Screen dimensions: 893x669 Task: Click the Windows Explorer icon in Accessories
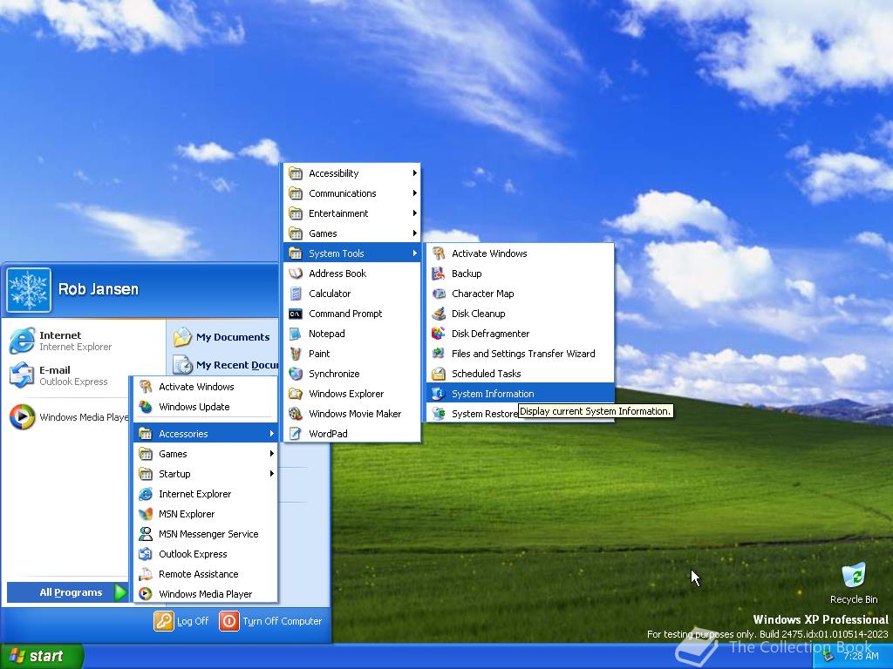[295, 394]
